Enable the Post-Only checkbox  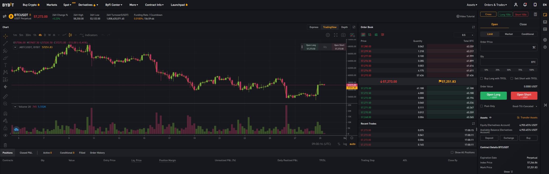coord(481,106)
